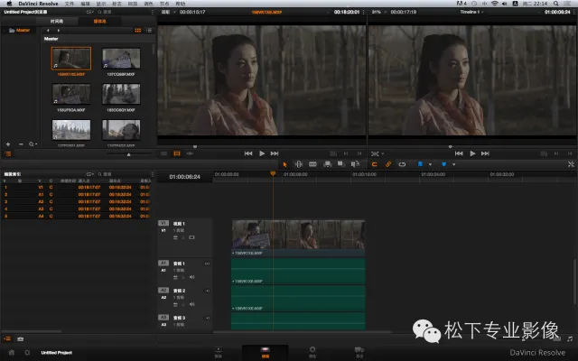This screenshot has width=578, height=361.
Task: Click the V1 destination control on video track 1
Action: click(x=163, y=223)
